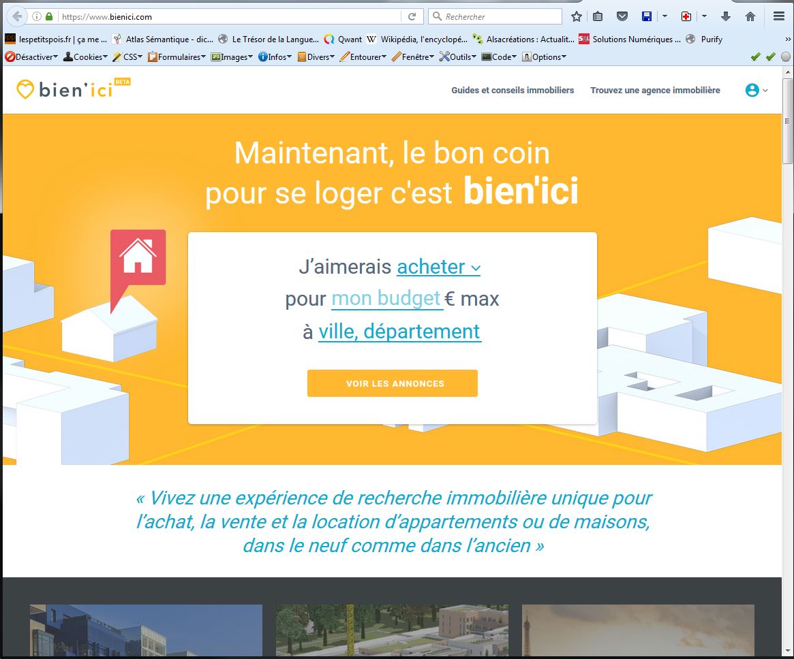Screen dimensions: 794x659
Task: Open the Firefox hamburger menu
Action: click(x=779, y=16)
